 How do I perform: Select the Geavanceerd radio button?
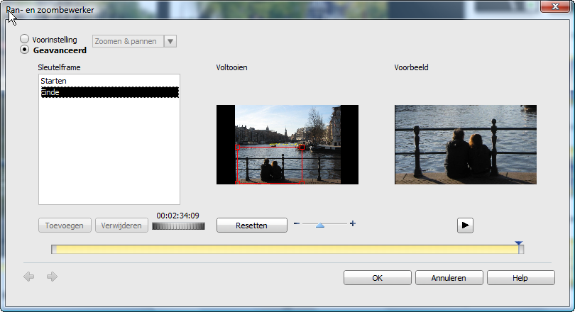click(25, 50)
